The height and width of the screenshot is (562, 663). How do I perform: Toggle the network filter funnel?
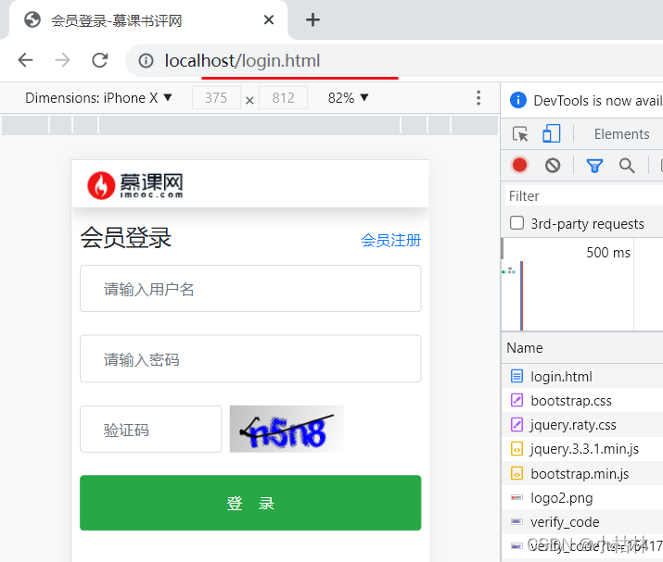click(594, 166)
